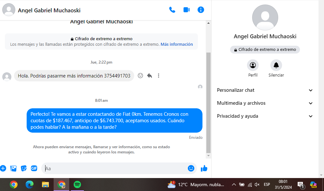Switch to the active Chrome profile window in the taskbar
Viewport: 324px width, 191px height.
tap(61, 185)
